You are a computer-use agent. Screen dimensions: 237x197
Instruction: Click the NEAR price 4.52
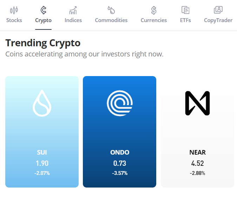pyautogui.click(x=197, y=163)
